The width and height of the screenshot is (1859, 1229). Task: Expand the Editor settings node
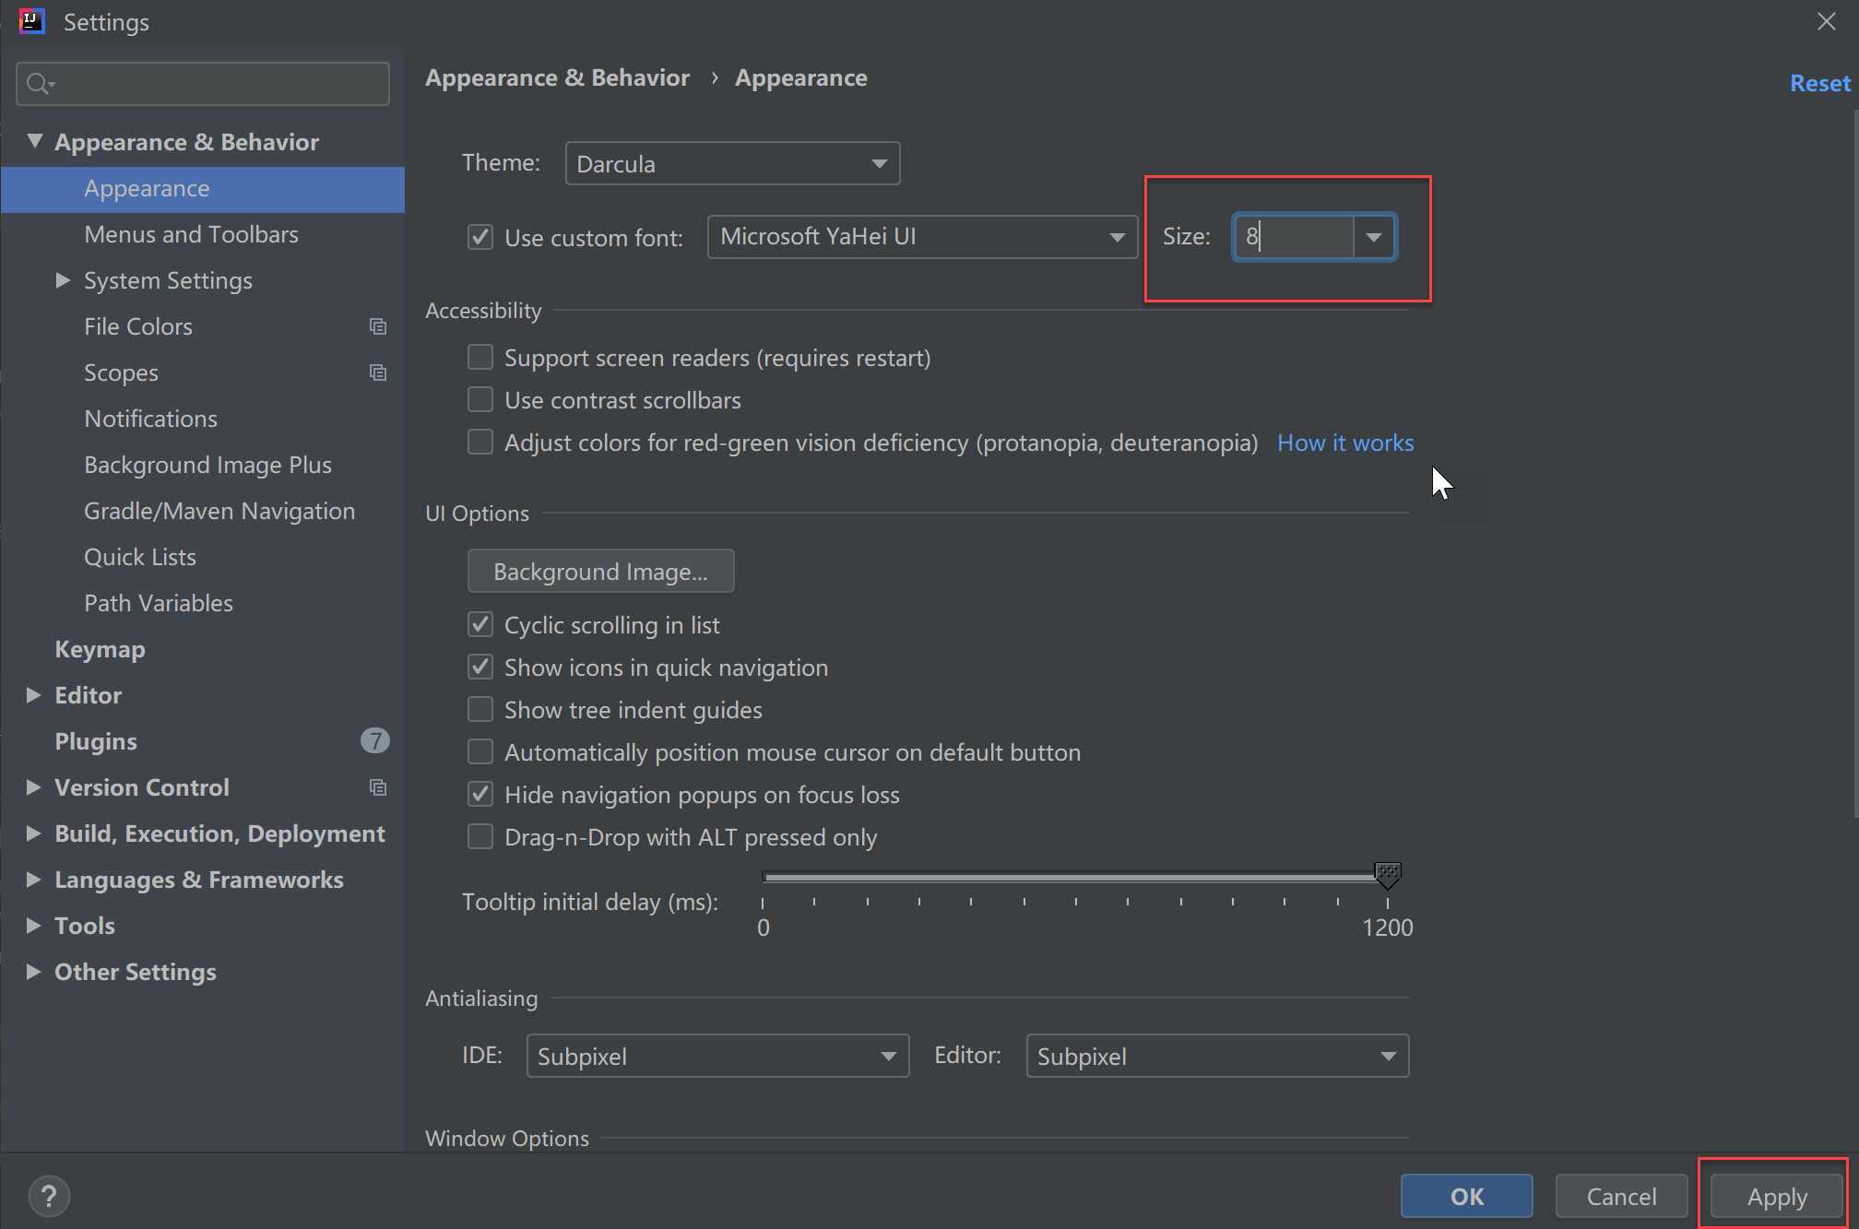point(33,694)
